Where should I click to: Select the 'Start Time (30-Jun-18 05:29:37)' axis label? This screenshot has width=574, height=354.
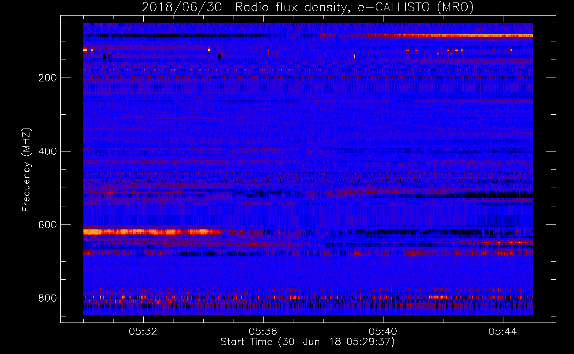pyautogui.click(x=308, y=342)
